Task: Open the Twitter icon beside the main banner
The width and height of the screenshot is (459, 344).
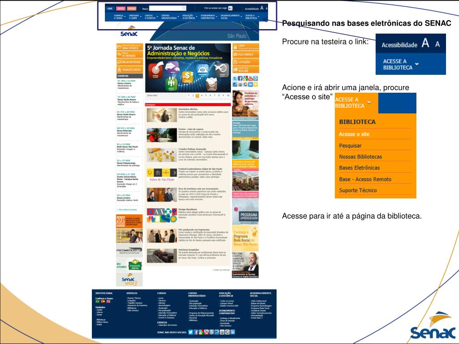Action: (x=235, y=78)
